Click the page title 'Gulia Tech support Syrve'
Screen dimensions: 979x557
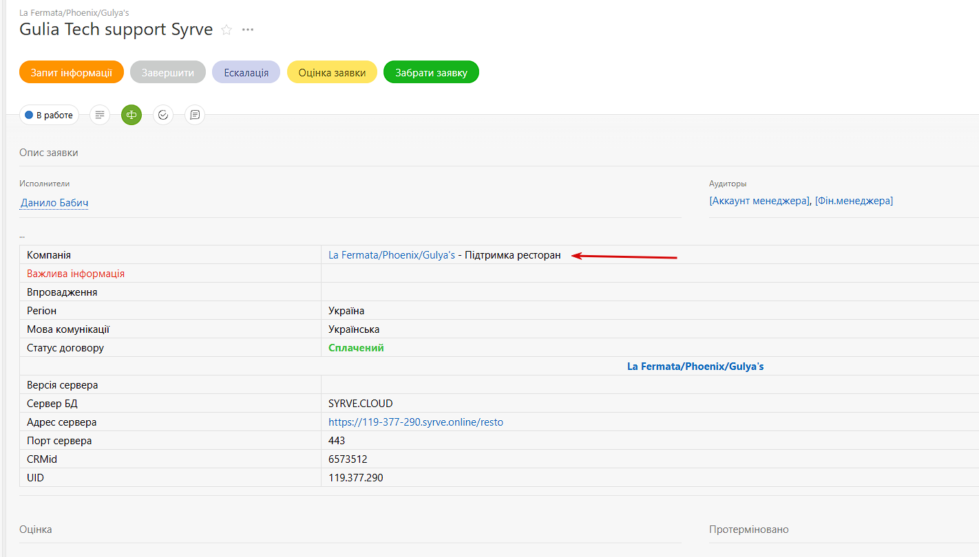[x=116, y=30]
